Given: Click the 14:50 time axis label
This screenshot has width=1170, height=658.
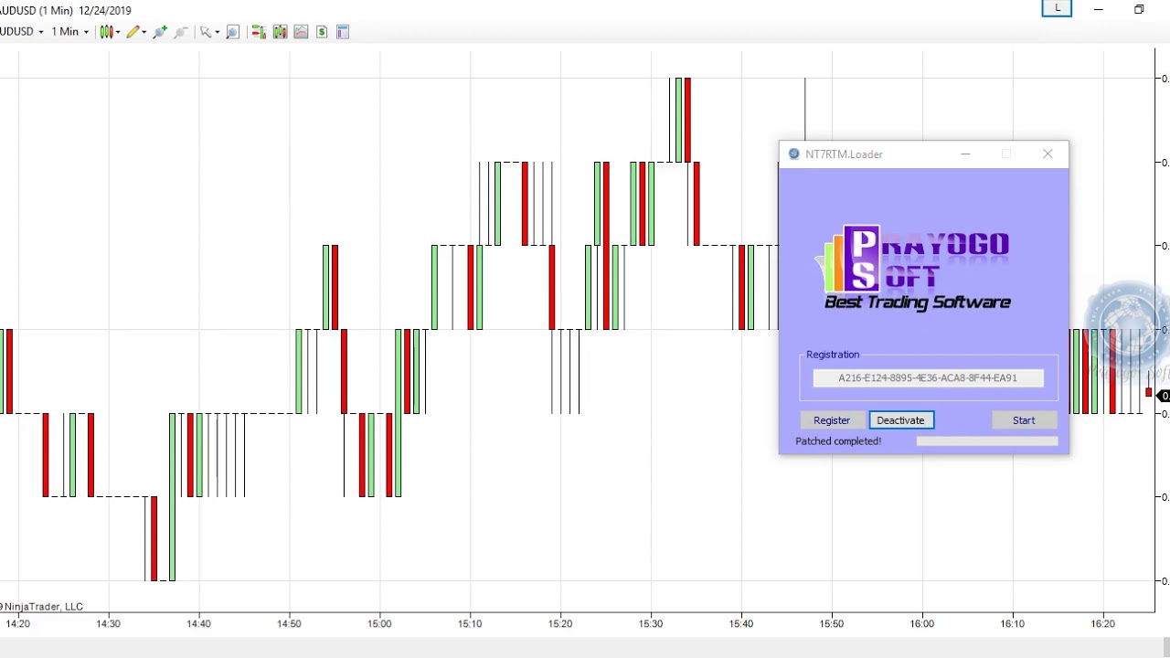Looking at the screenshot, I should point(289,623).
